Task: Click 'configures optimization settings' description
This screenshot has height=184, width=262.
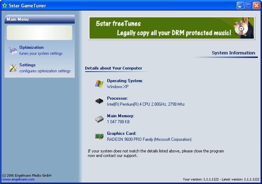Action: click(45, 71)
